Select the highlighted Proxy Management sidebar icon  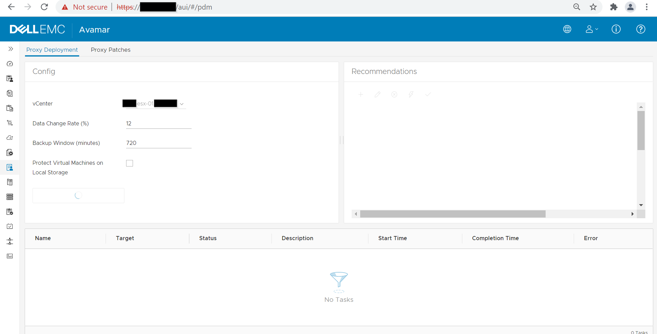tap(10, 167)
